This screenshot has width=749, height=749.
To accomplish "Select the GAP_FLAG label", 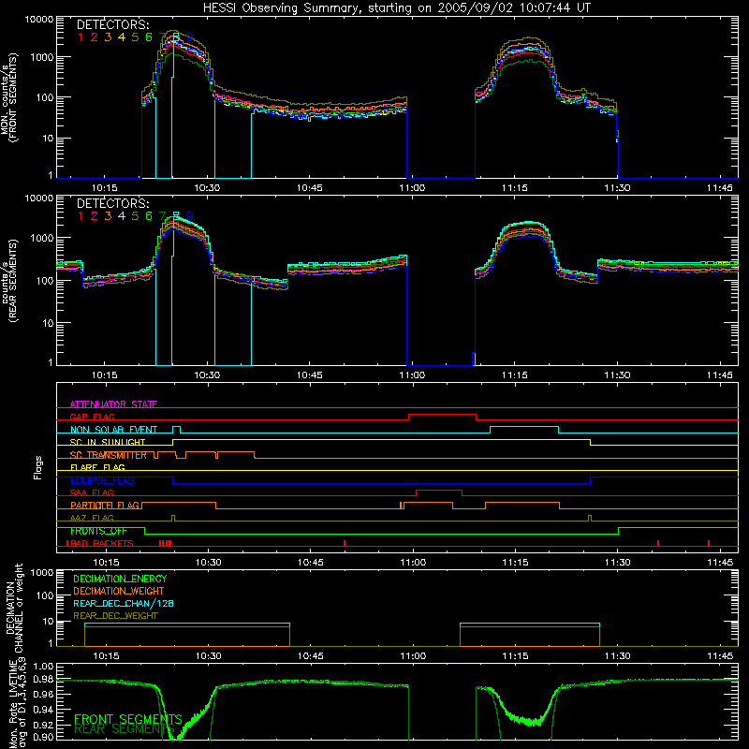I will click(92, 417).
